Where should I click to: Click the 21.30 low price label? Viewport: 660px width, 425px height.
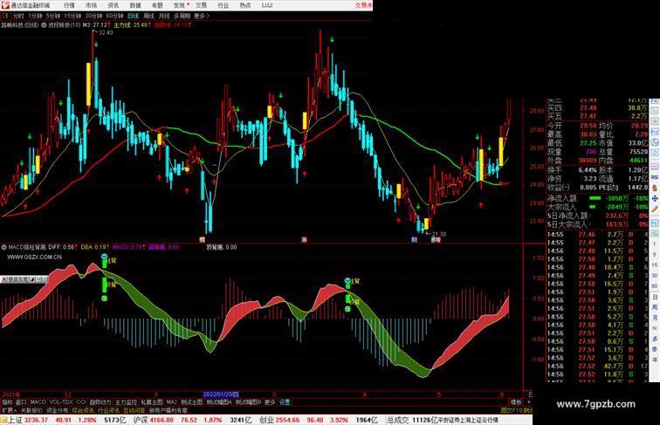click(439, 235)
